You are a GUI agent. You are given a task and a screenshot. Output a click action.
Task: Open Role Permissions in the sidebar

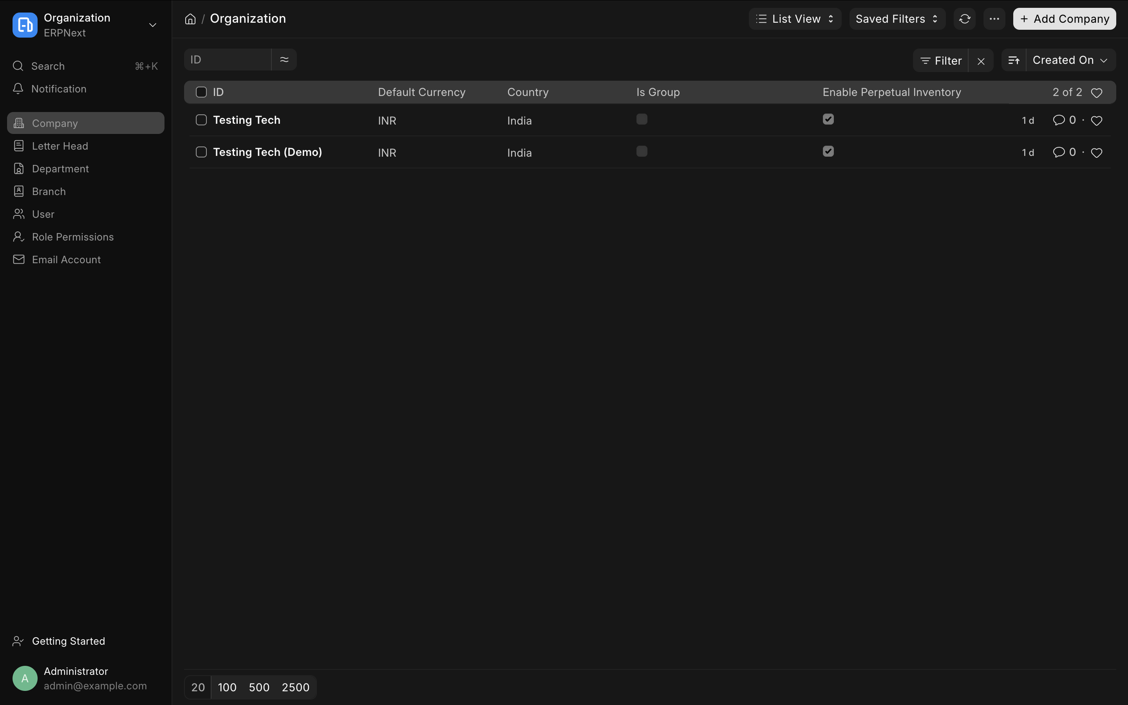pos(86,237)
